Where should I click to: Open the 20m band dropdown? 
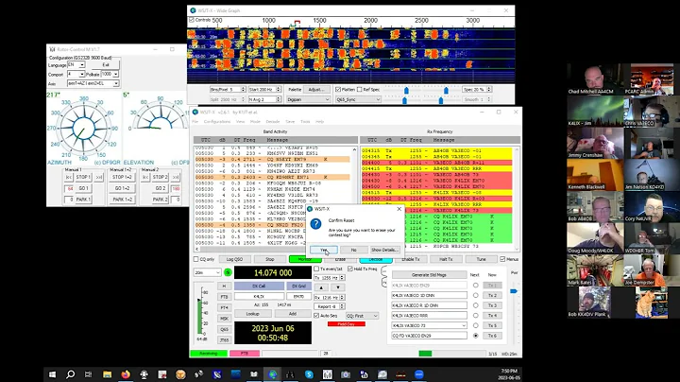[x=207, y=272]
